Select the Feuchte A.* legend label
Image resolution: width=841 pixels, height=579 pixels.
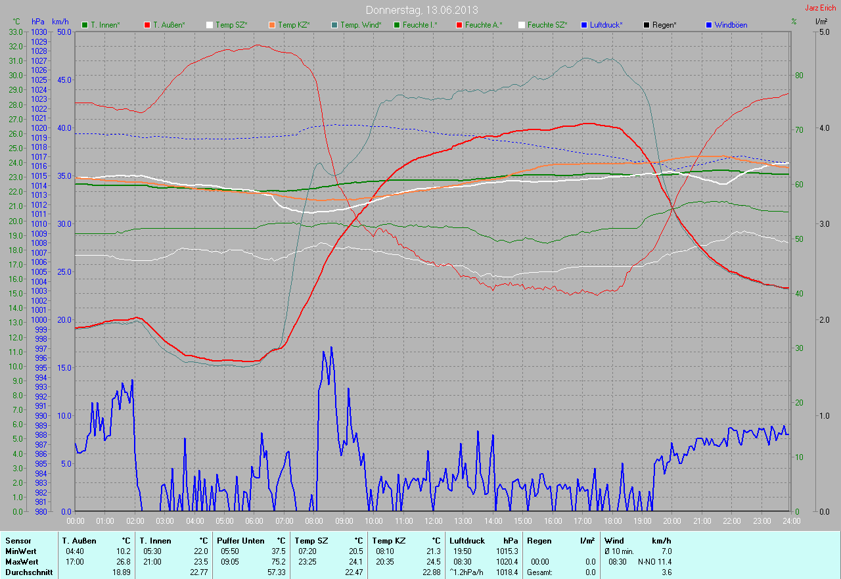click(484, 25)
